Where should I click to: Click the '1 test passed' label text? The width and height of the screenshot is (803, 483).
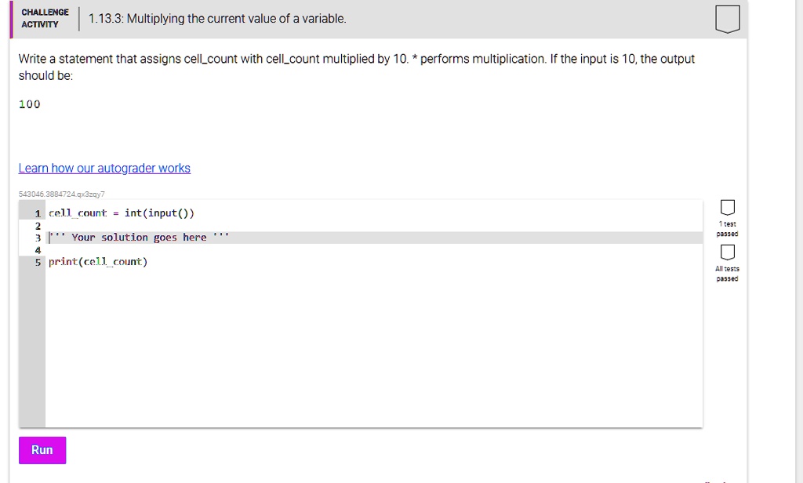(727, 229)
